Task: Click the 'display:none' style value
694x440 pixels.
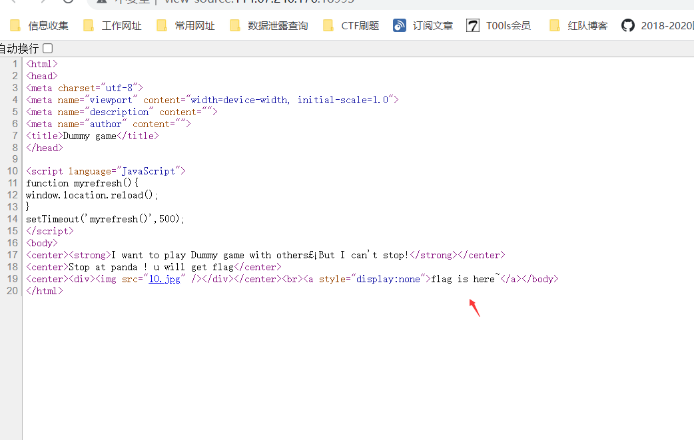Action: 388,279
